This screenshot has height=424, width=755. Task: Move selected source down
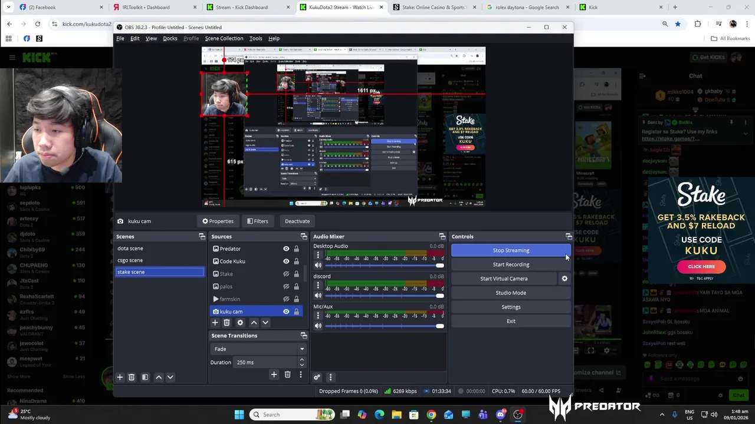[x=265, y=323]
